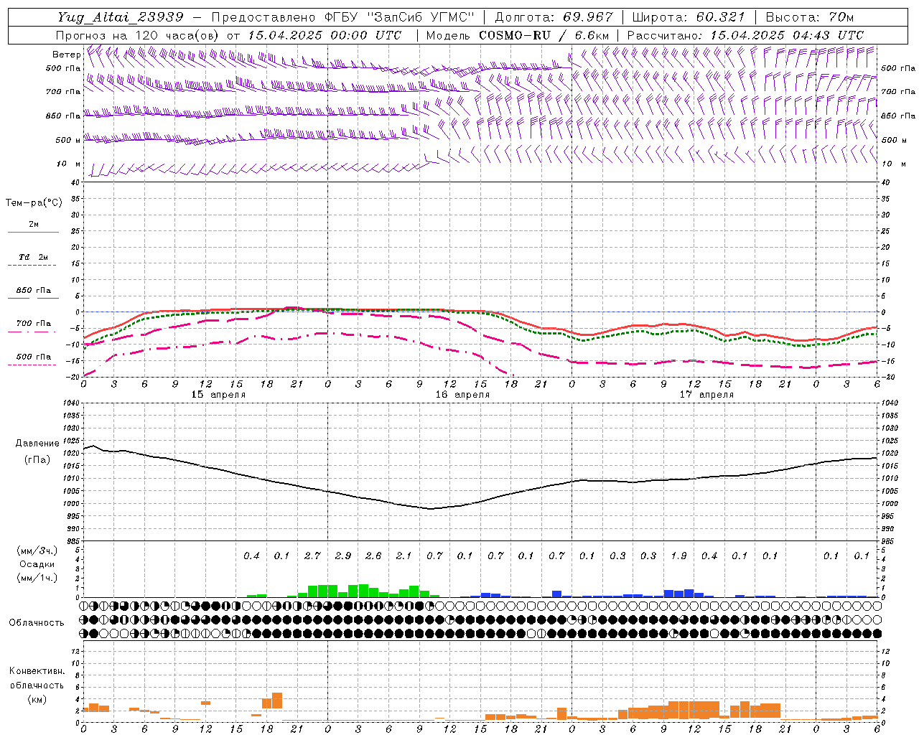
Task: Click the Ветер wind panel label
Action: tap(66, 55)
